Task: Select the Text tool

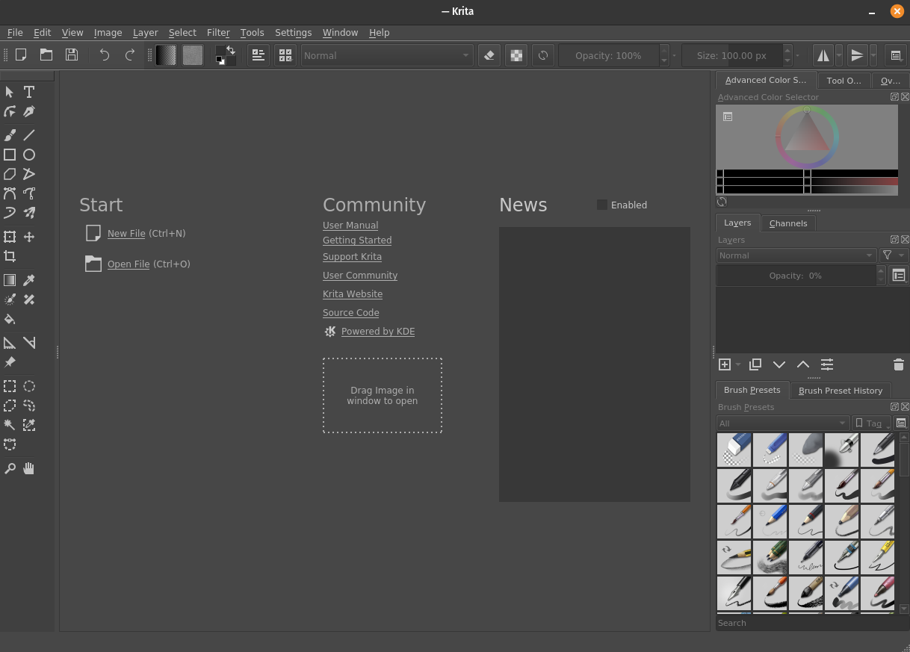Action: click(x=29, y=92)
